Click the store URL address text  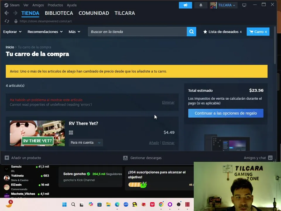46,21
